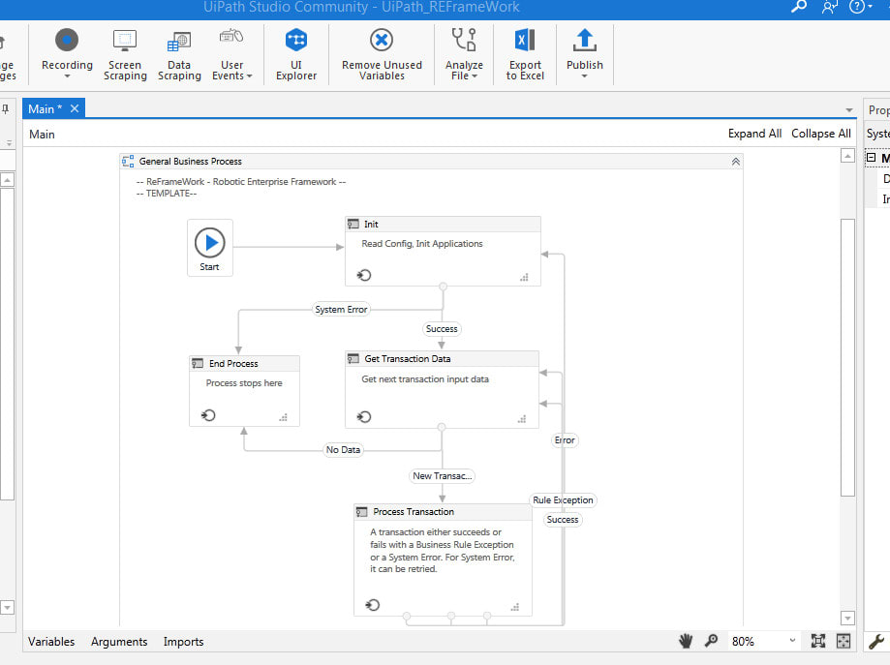Click entry icon in Init state
Screen dimensions: 890x665
[x=364, y=275]
